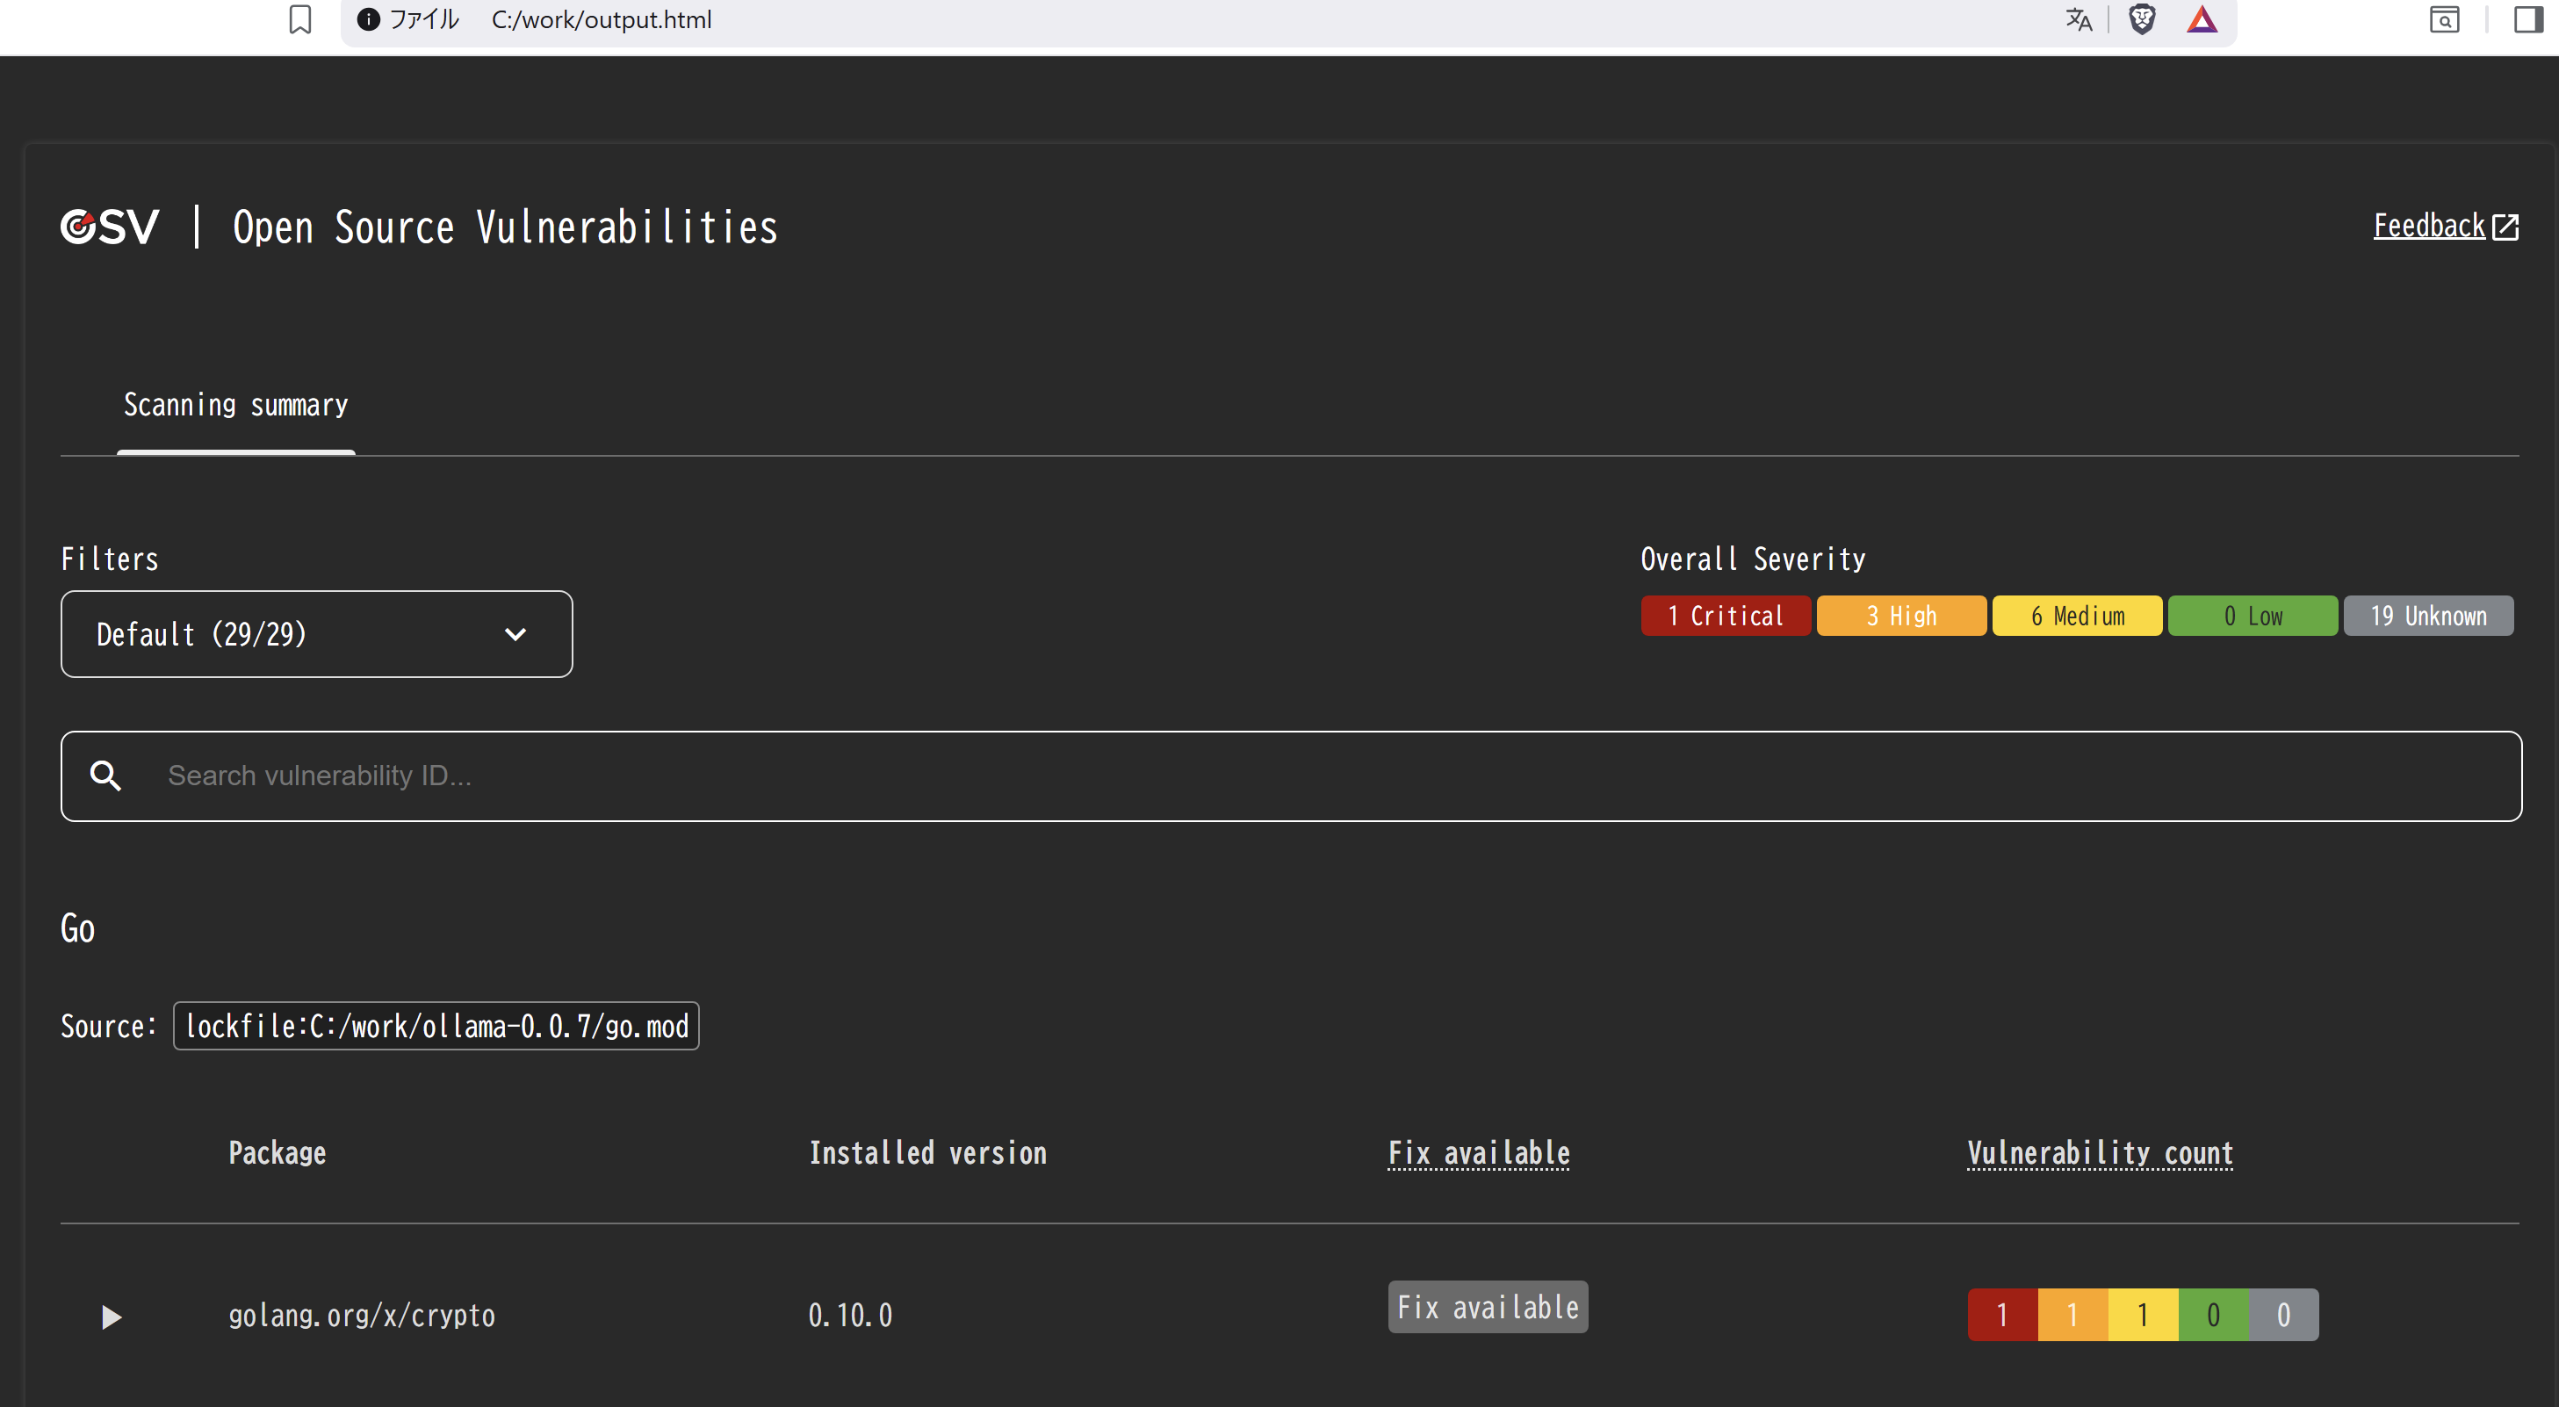Switch to the Scanning summary tab

(235, 406)
